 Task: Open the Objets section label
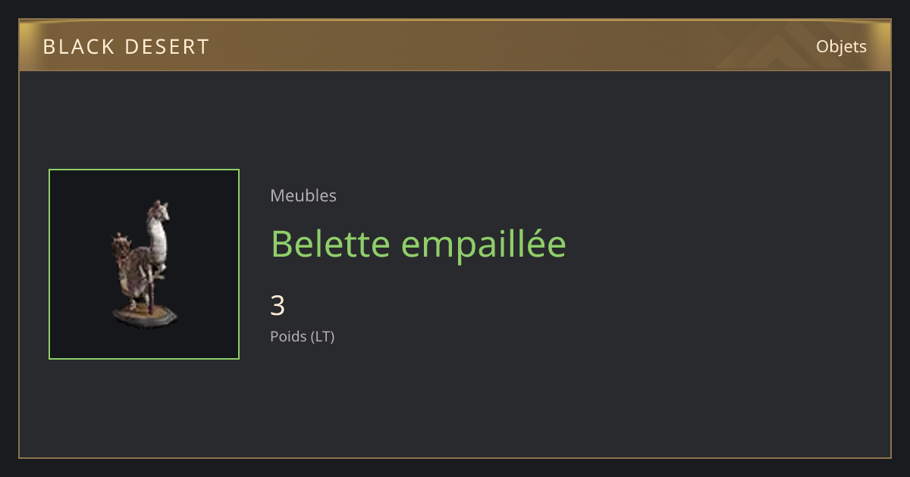(841, 47)
